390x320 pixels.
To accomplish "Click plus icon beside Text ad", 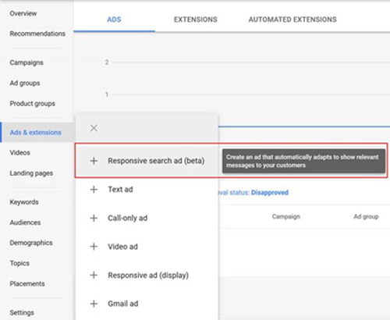I will [x=94, y=190].
